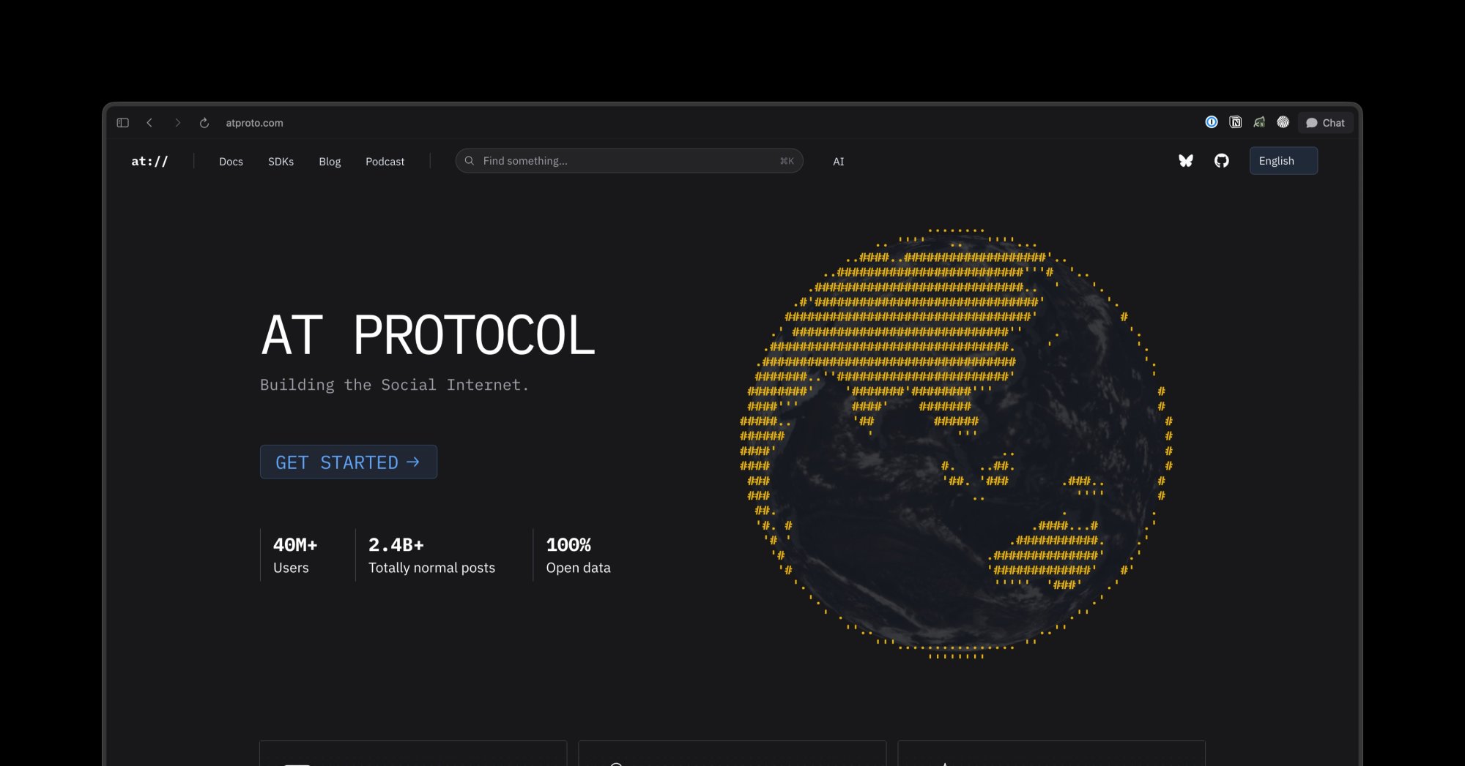Open the browser Chat button

tap(1325, 123)
